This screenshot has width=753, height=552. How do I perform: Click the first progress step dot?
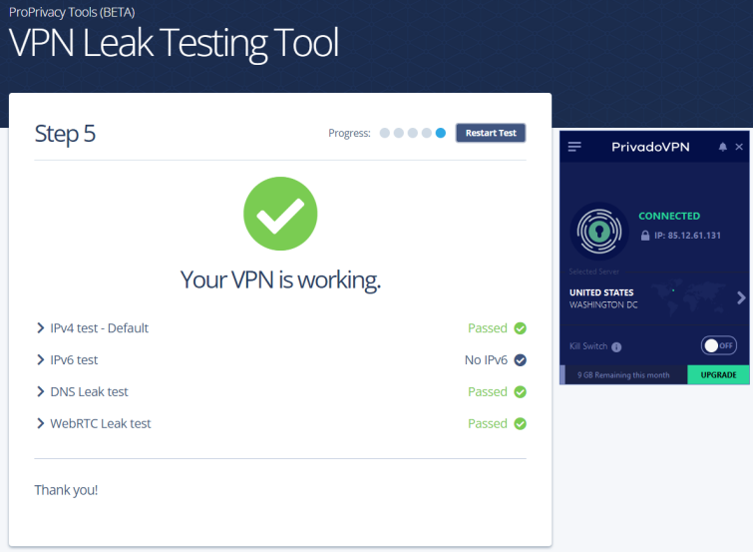click(x=385, y=133)
